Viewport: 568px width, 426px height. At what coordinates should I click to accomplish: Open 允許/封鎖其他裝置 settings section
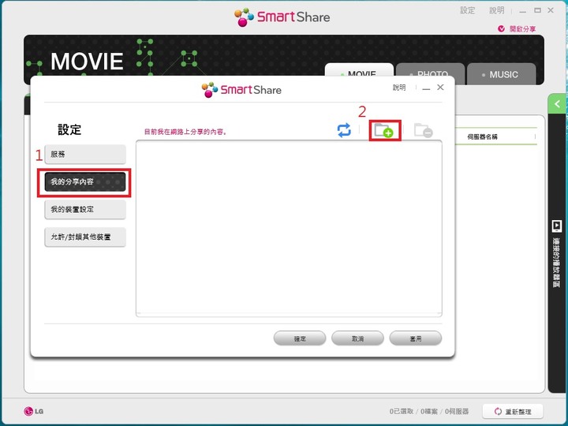[x=85, y=237]
